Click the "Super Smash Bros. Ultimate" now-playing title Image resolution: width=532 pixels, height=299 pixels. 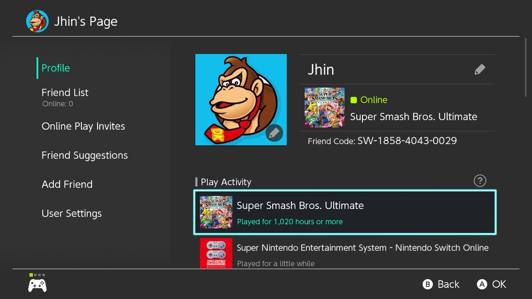tap(414, 117)
